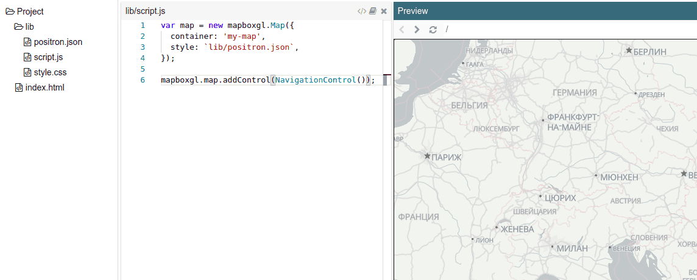Click the ЦЮРИХ label on map

coord(560,198)
